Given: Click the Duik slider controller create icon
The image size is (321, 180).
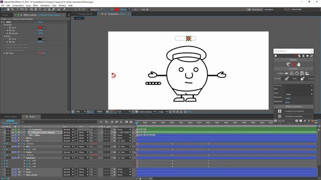Looking at the screenshot, I should (286, 73).
